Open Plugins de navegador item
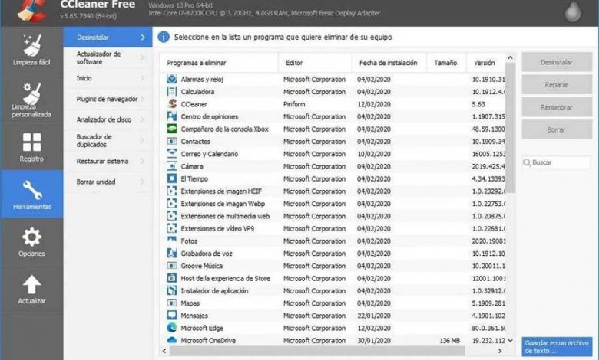Viewport: 599px width, 360px height. coord(108,99)
